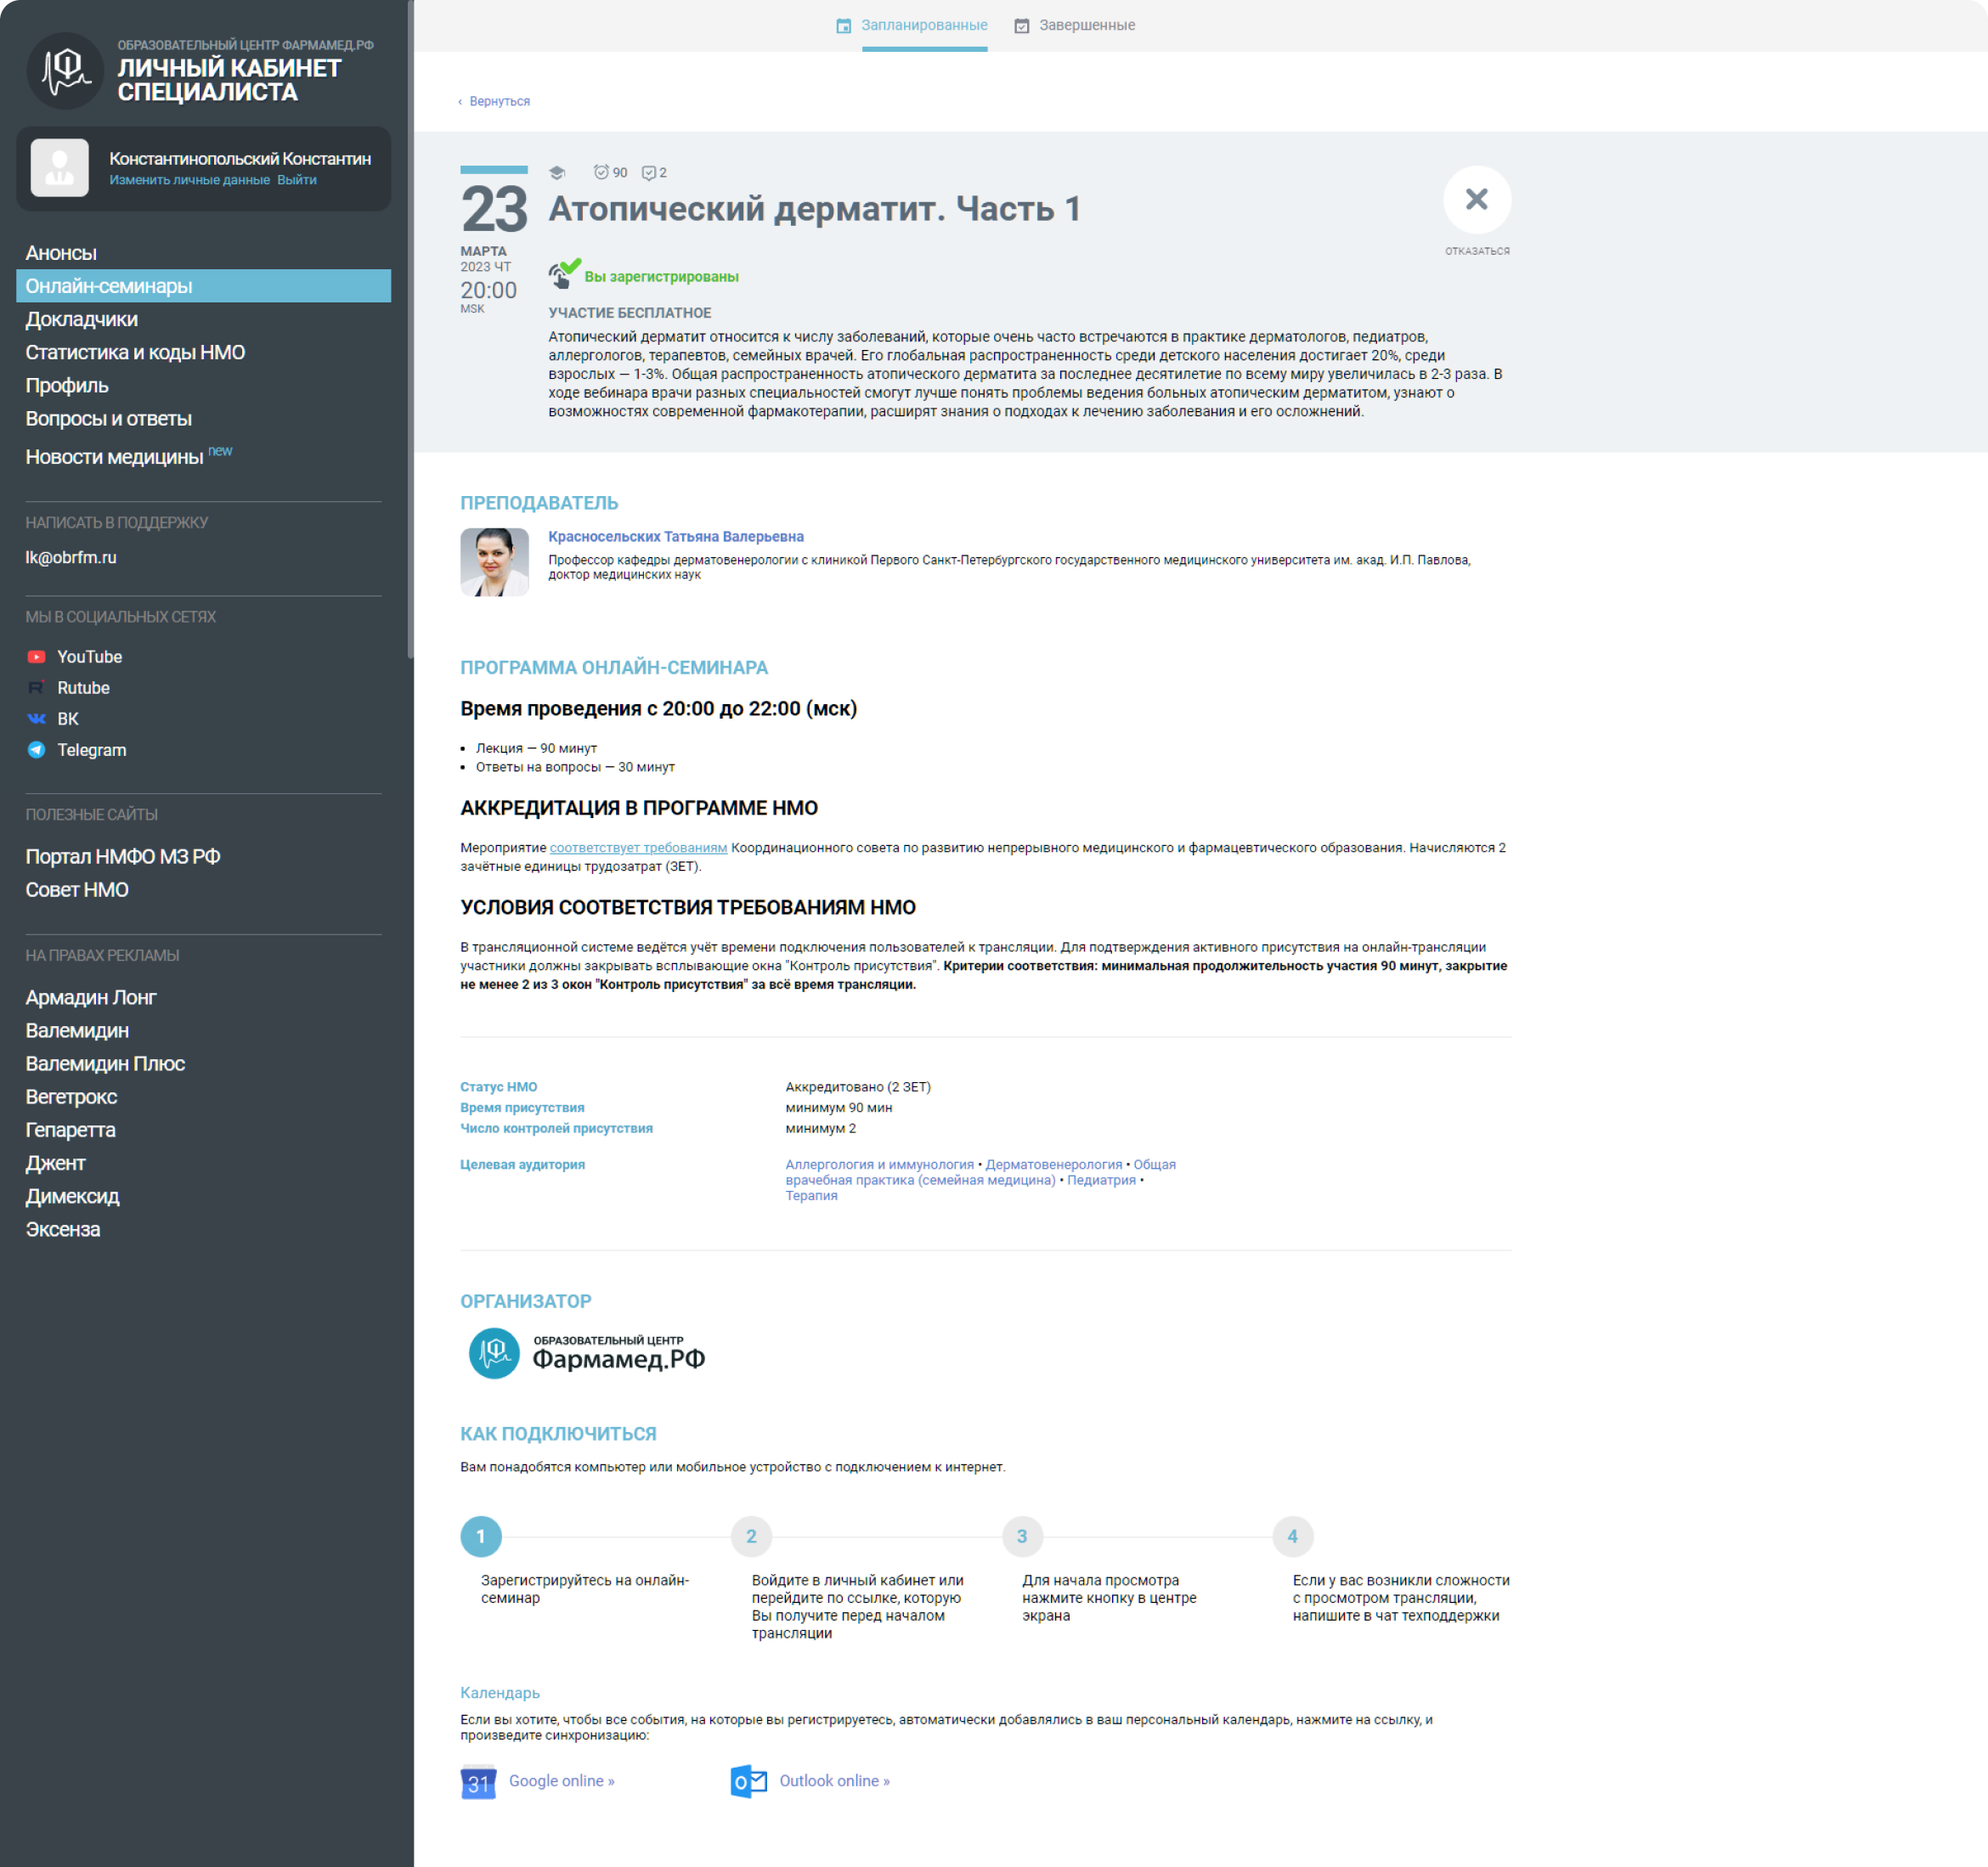Click the alarm clock icon showing 90
1988x1867 pixels.
pos(601,172)
